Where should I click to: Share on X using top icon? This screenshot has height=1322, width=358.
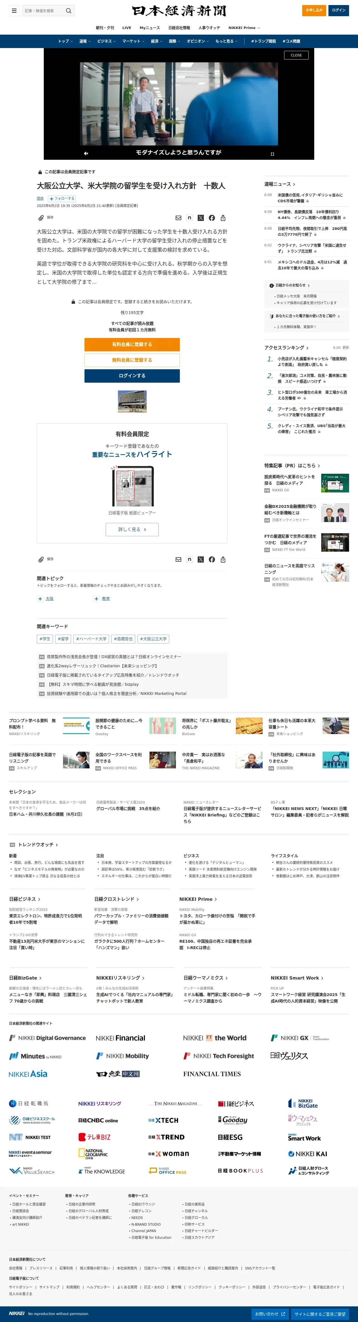201,218
